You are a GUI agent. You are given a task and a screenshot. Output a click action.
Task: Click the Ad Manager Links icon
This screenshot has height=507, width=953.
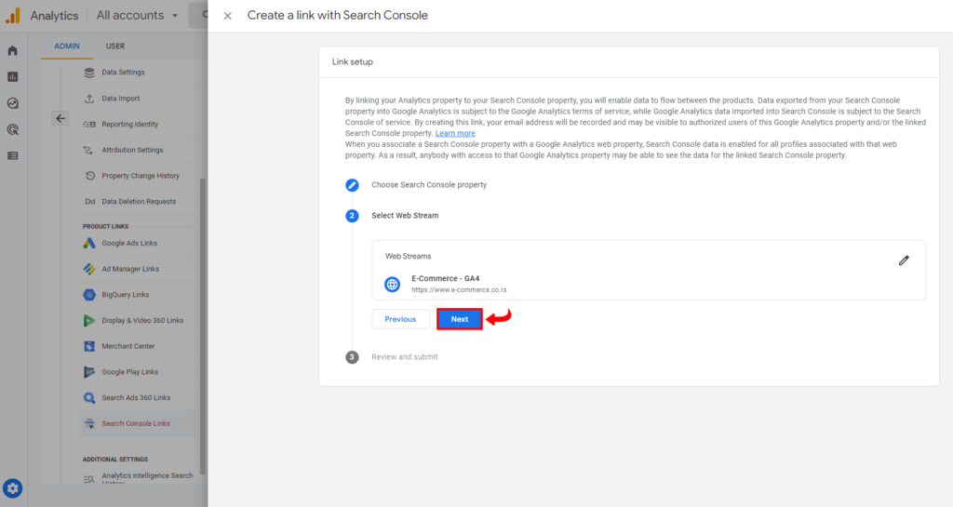[89, 269]
